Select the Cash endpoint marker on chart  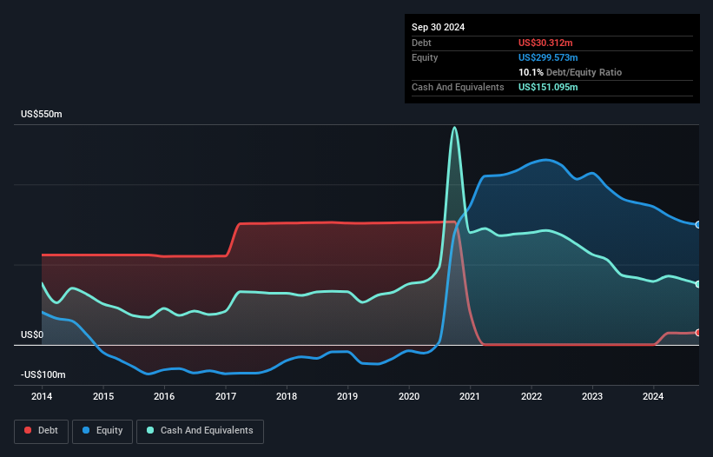click(x=698, y=284)
